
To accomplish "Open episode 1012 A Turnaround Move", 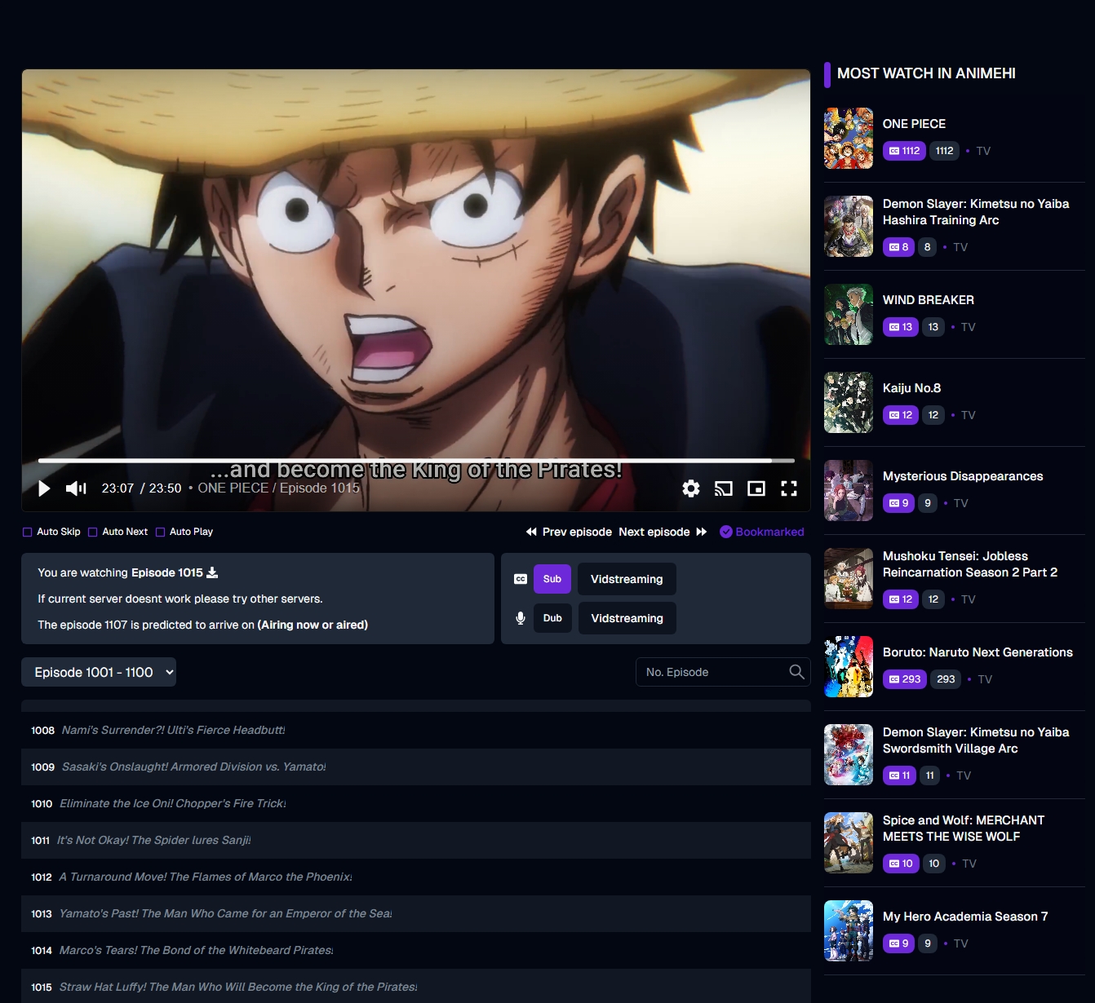I will [416, 877].
